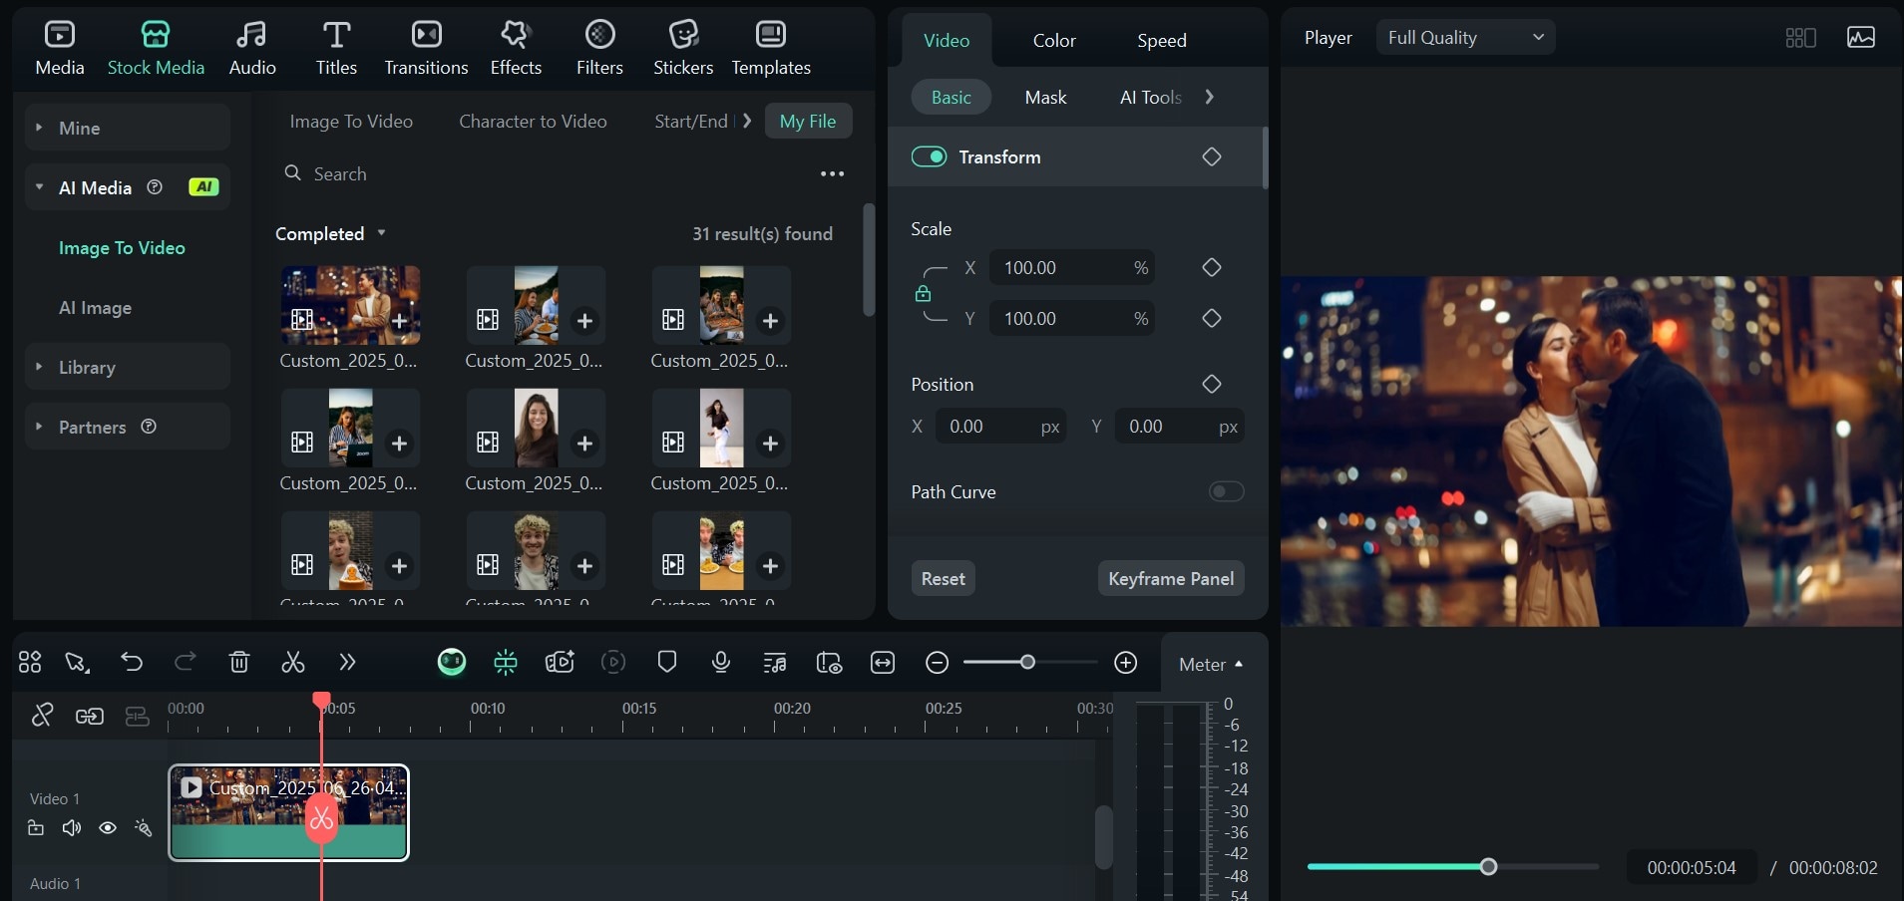Select the AI Tools sub-tab
The width and height of the screenshot is (1904, 901).
click(1150, 97)
